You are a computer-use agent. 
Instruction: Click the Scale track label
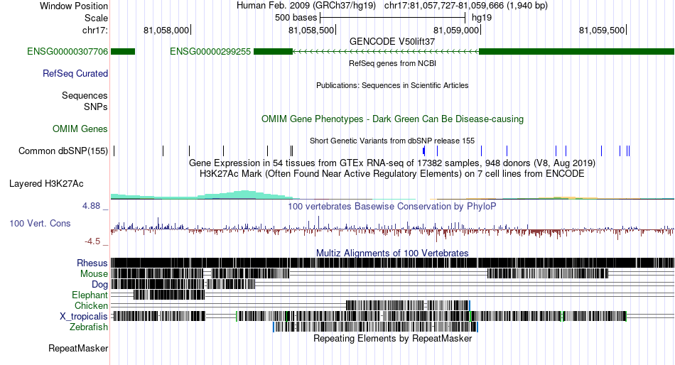pyautogui.click(x=96, y=18)
